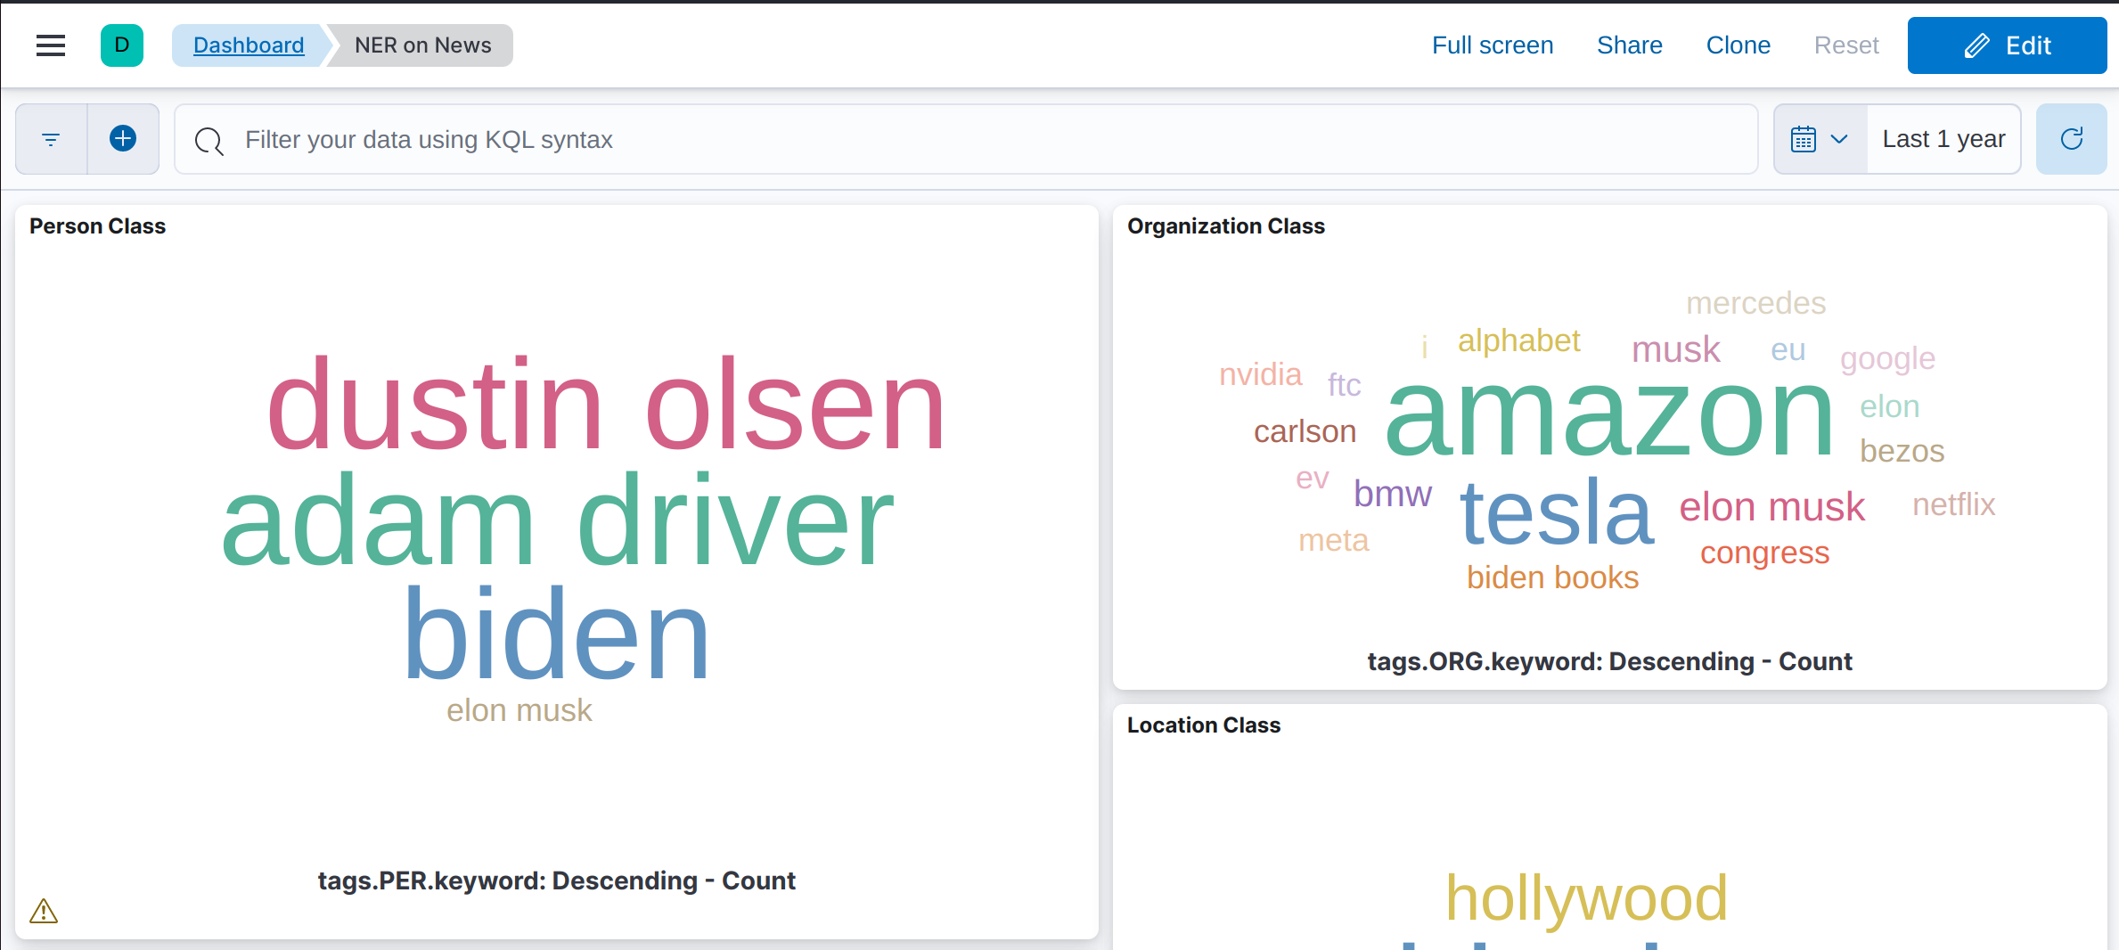Click NER on News breadcrumb
Screen dimensions: 2119x950
[422, 45]
